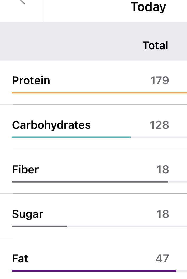Open the Sugar nutrient row
The image size is (187, 279).
(x=28, y=214)
